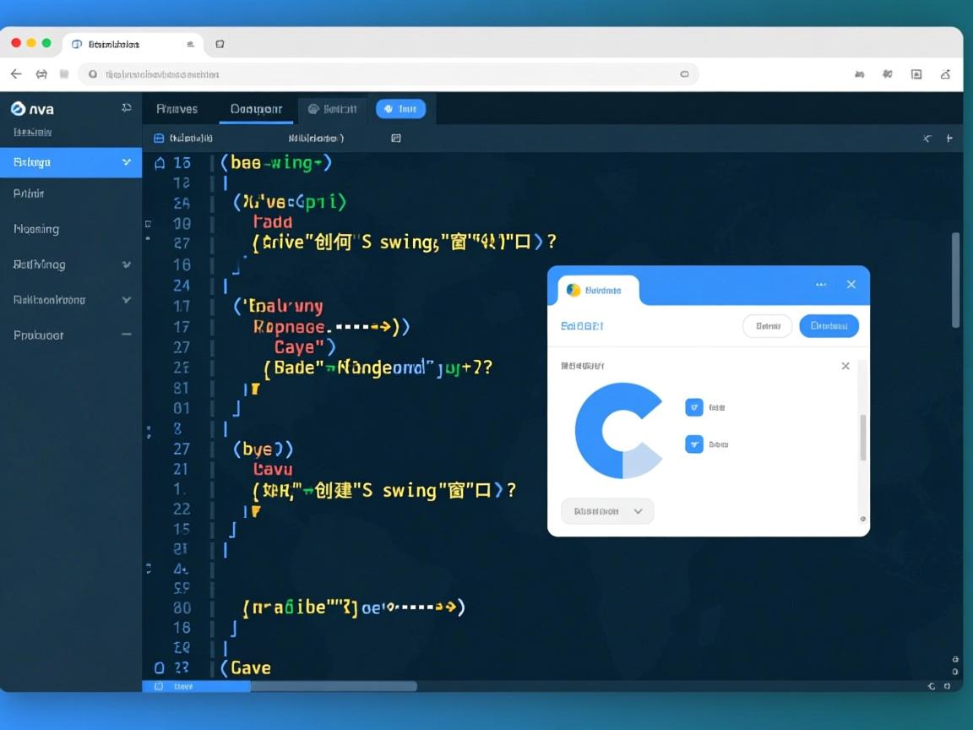
Task: Open the dialog's three-dot more options
Action: 821,285
